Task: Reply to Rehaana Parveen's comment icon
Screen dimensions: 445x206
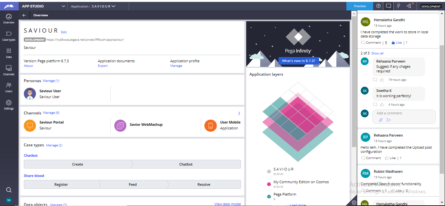Action: [x=375, y=80]
